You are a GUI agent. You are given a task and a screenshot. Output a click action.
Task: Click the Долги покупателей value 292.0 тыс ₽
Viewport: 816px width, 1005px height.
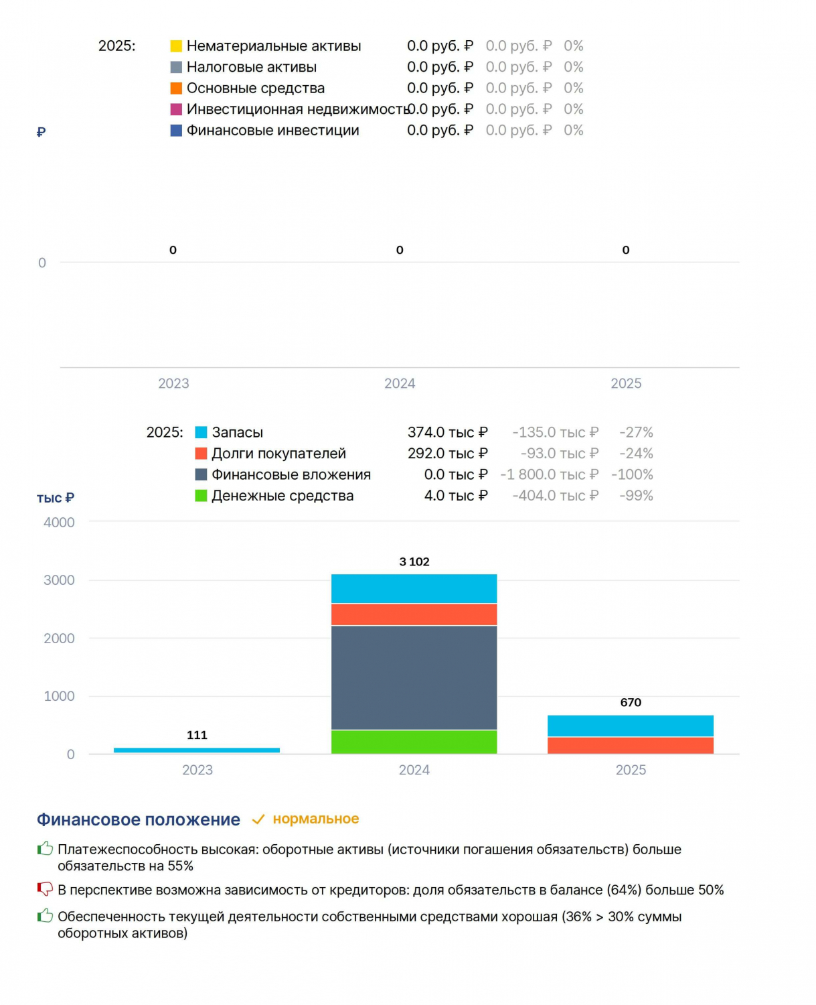(x=448, y=454)
